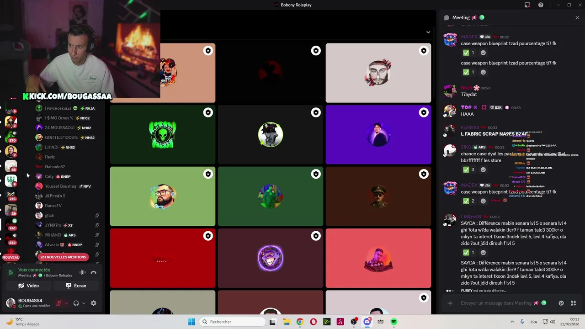
Task: Open user settings gear icon
Action: 94,303
